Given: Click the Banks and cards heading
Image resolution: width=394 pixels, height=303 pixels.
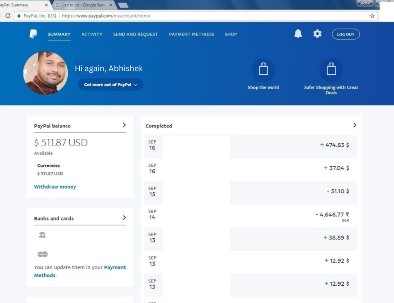Looking at the screenshot, I should pos(54,218).
